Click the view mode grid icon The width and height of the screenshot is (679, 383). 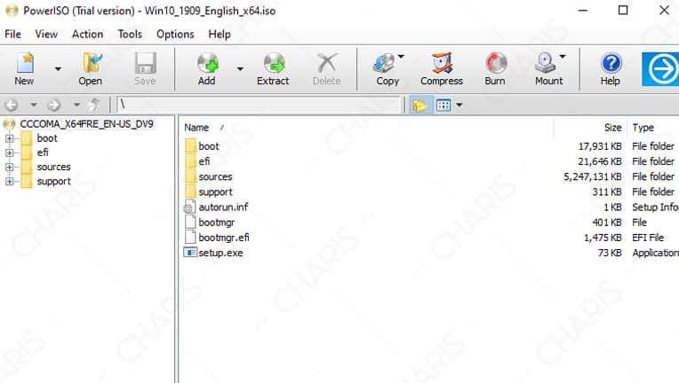click(443, 105)
